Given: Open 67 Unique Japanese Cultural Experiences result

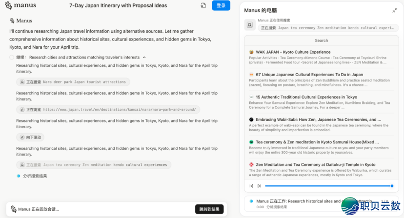Looking at the screenshot, I should 309,75.
